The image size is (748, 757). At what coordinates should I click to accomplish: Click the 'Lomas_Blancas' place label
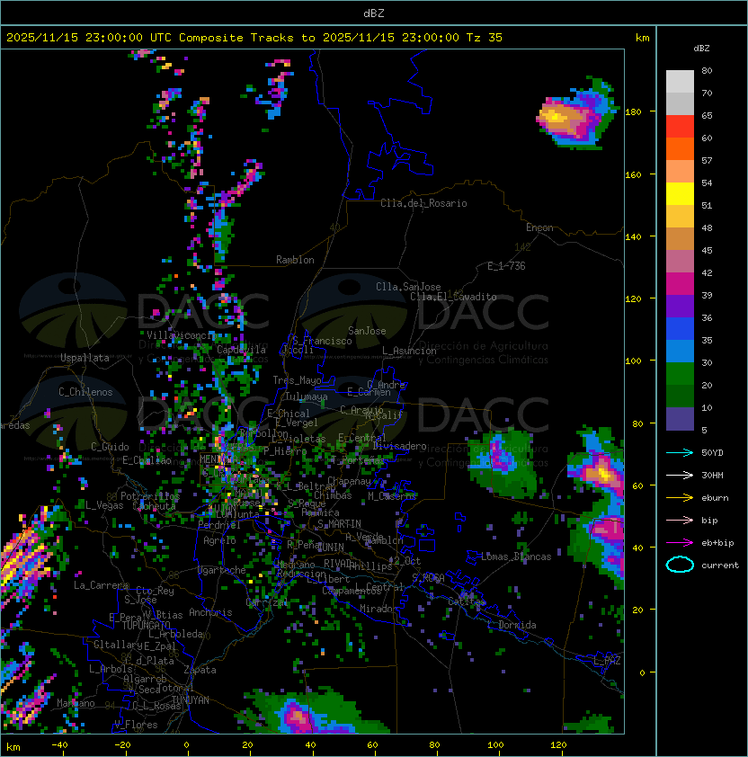[x=516, y=557]
